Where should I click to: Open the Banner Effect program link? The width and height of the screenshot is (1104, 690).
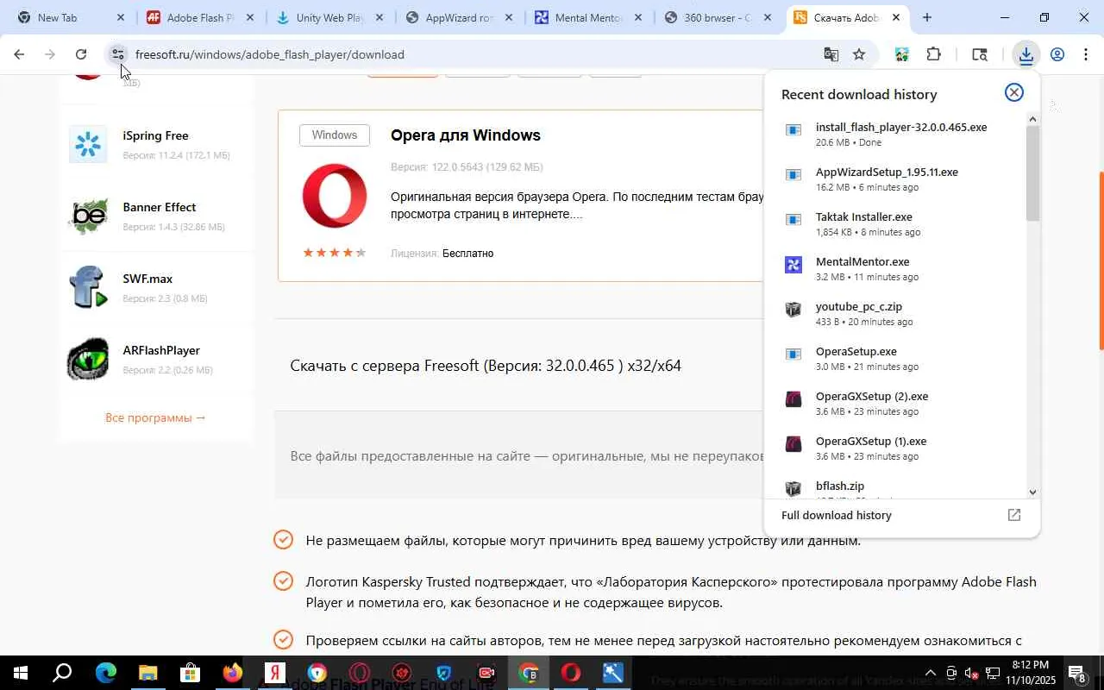tap(160, 207)
